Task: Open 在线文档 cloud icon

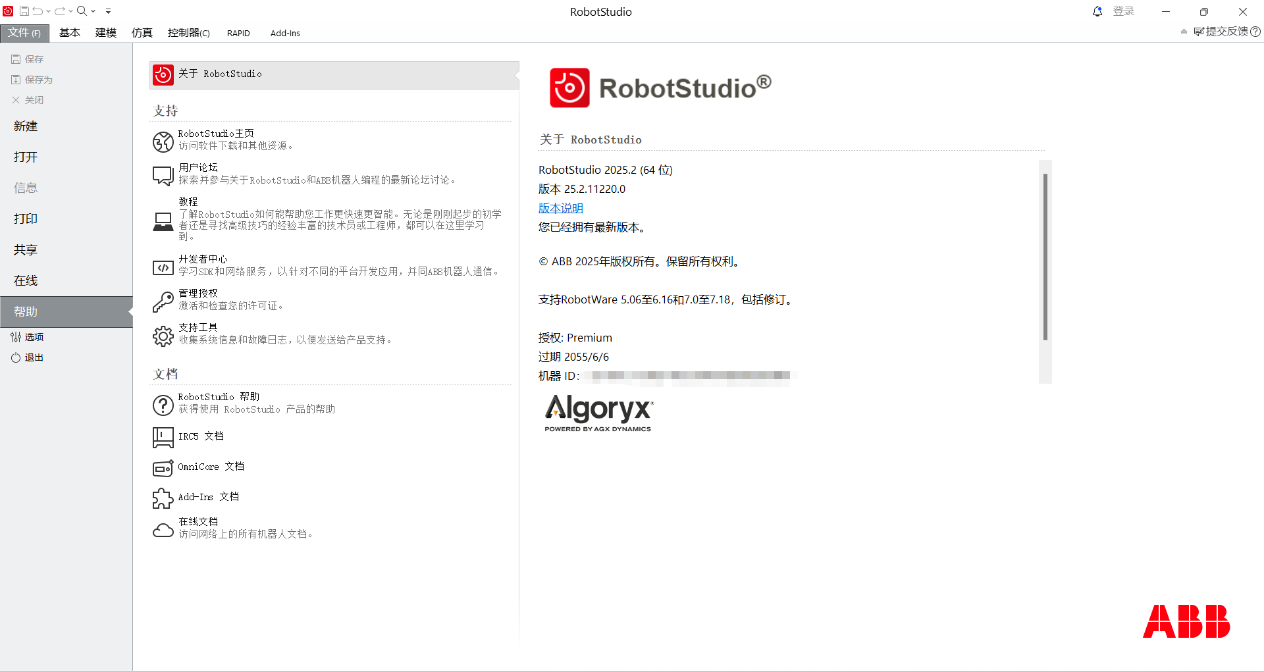Action: [163, 529]
